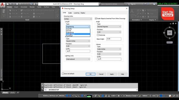Open the Autodesk App Store cart icon
The height and width of the screenshot is (100, 179).
pos(145,4)
